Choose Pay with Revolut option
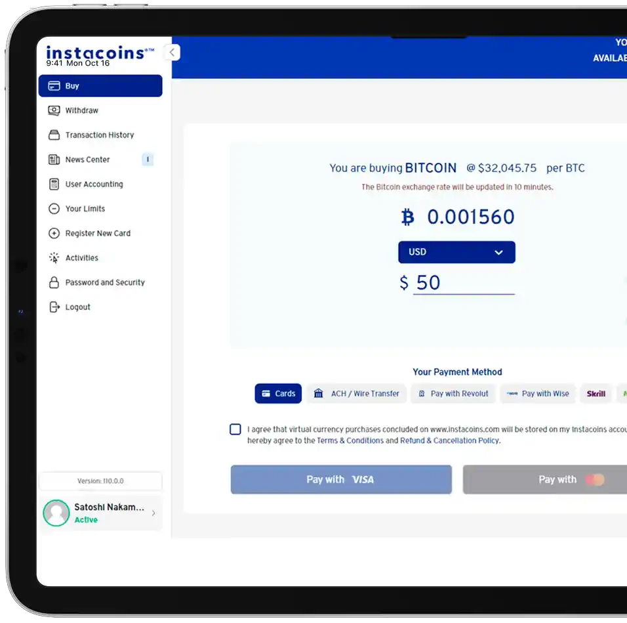627x623 pixels. click(453, 394)
